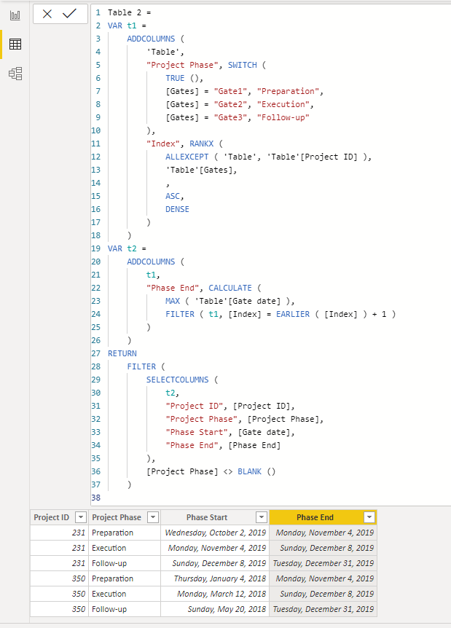The image size is (451, 628).
Task: Click DENSE keyword on line 16
Action: point(177,209)
